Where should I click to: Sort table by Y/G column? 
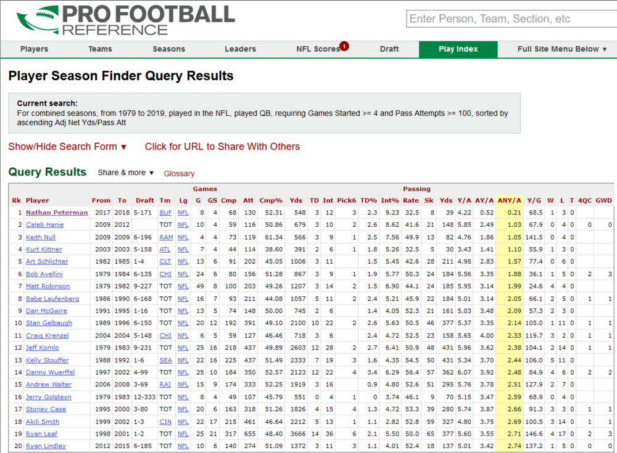534,200
